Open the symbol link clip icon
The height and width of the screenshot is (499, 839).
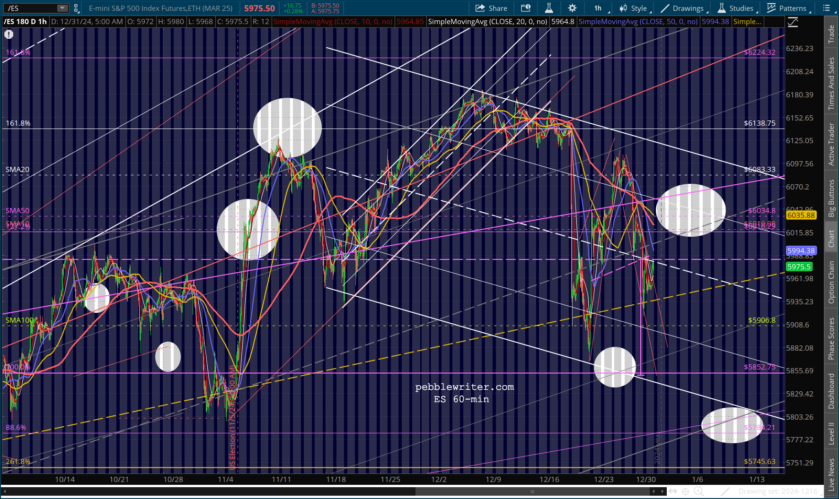[76, 8]
